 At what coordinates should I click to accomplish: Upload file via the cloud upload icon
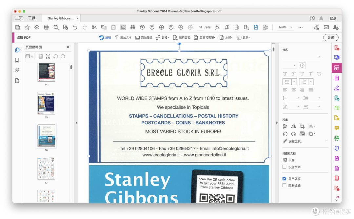[37, 27]
